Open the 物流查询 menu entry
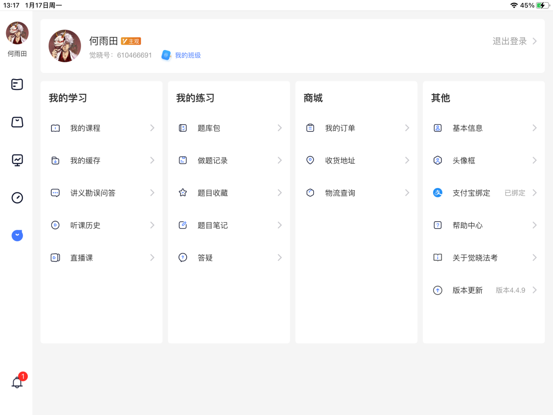Image resolution: width=553 pixels, height=415 pixels. [356, 193]
